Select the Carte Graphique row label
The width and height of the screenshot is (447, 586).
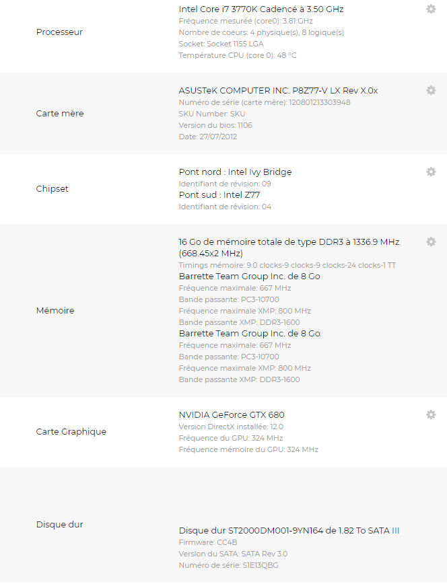[71, 432]
